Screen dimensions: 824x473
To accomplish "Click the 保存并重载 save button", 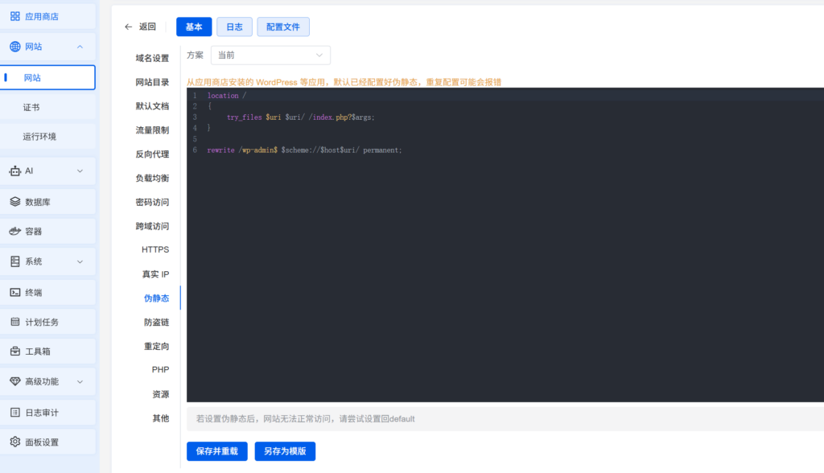I will click(216, 451).
